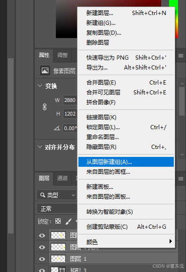Select 删除图层 in the menu

pos(126,43)
